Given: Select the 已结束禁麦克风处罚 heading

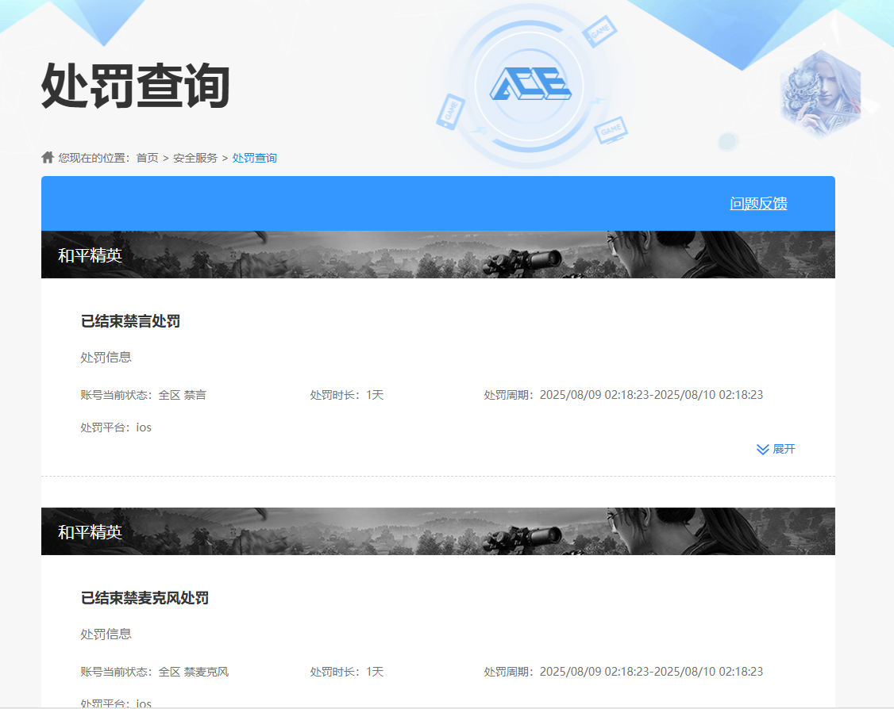Looking at the screenshot, I should 145,598.
